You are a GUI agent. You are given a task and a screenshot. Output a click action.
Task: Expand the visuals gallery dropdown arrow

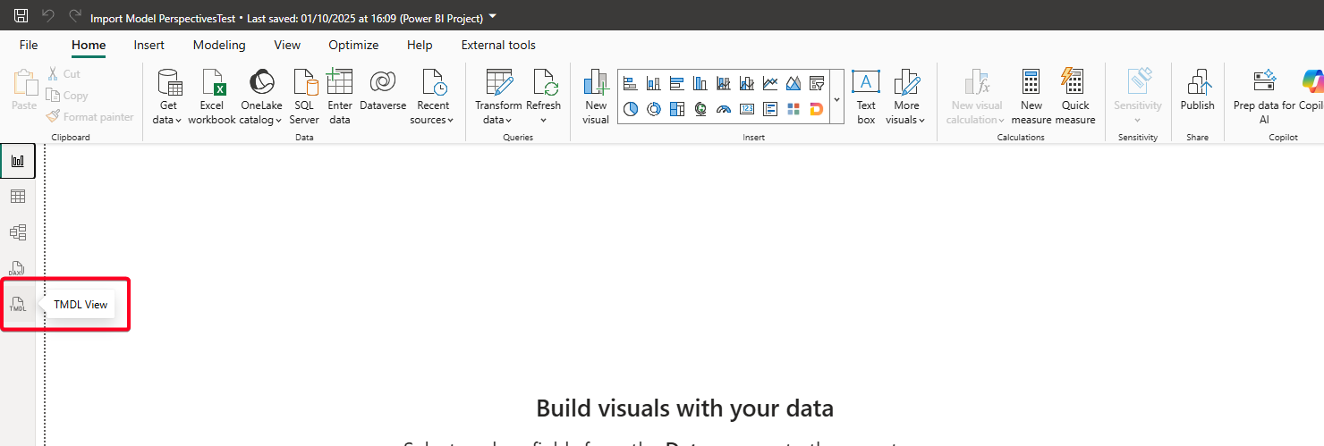tap(836, 98)
